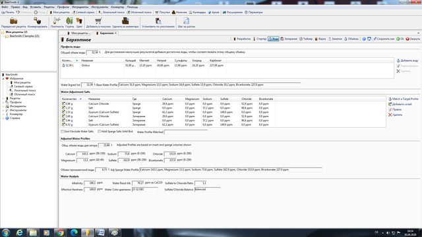This screenshot has height=237, width=422.
Task: Open Сетевой сервис from the toolbar
Action: (83, 13)
